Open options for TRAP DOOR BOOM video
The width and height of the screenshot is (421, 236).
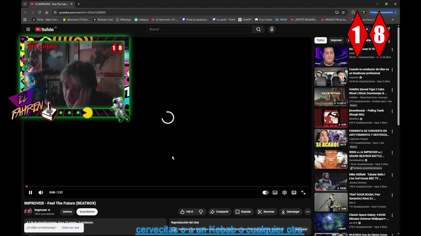[392, 195]
